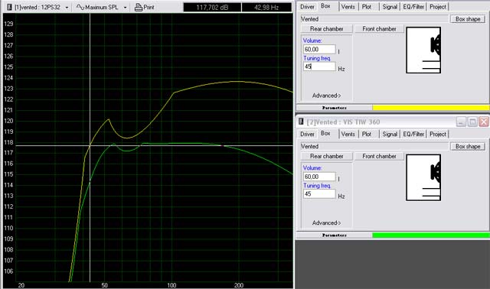Minimize the VIS TIW 360 window
490x289 pixels.
(x=461, y=122)
